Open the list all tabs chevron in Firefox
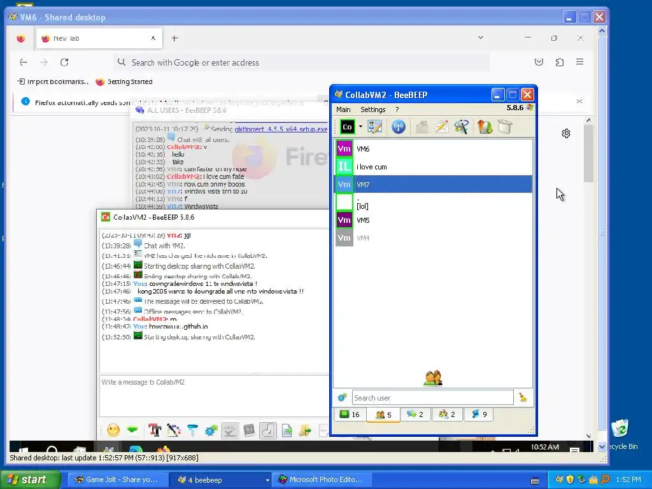Screen dimensions: 652x489 [x=481, y=38]
